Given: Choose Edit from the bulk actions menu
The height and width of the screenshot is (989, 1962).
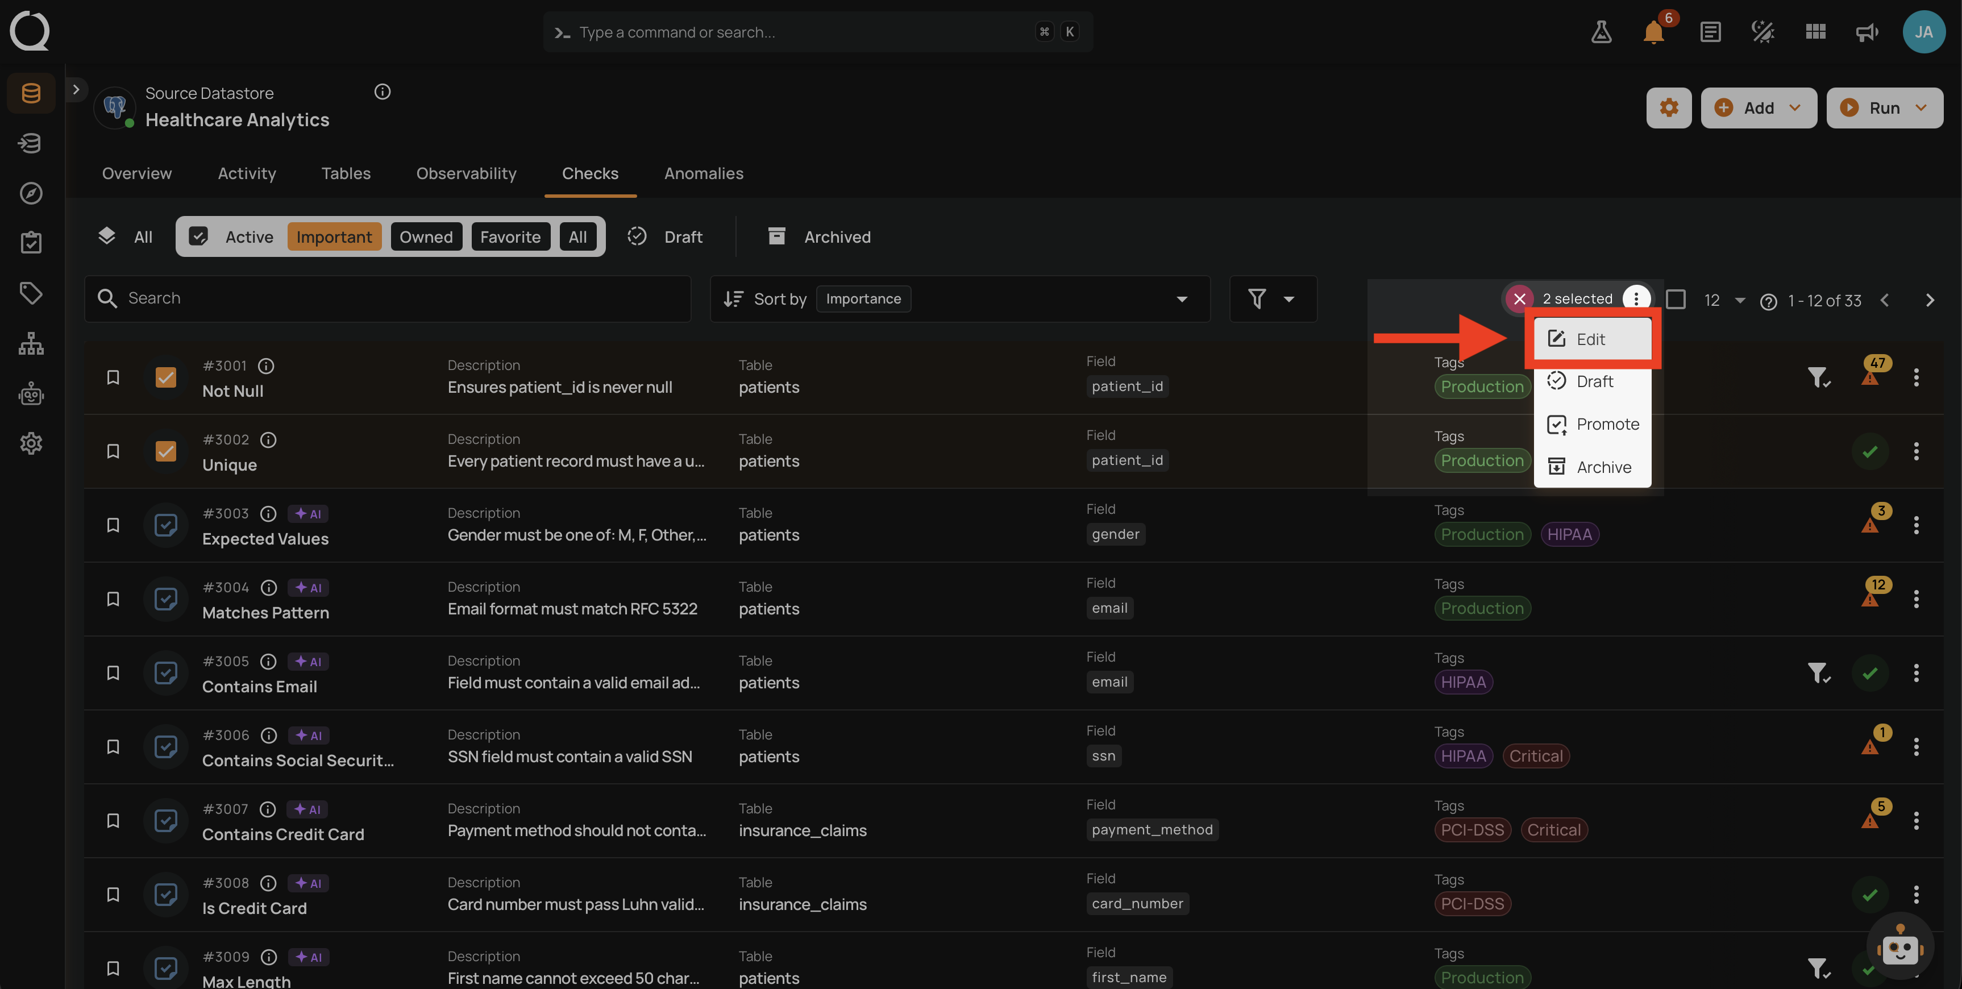Looking at the screenshot, I should click(1592, 339).
